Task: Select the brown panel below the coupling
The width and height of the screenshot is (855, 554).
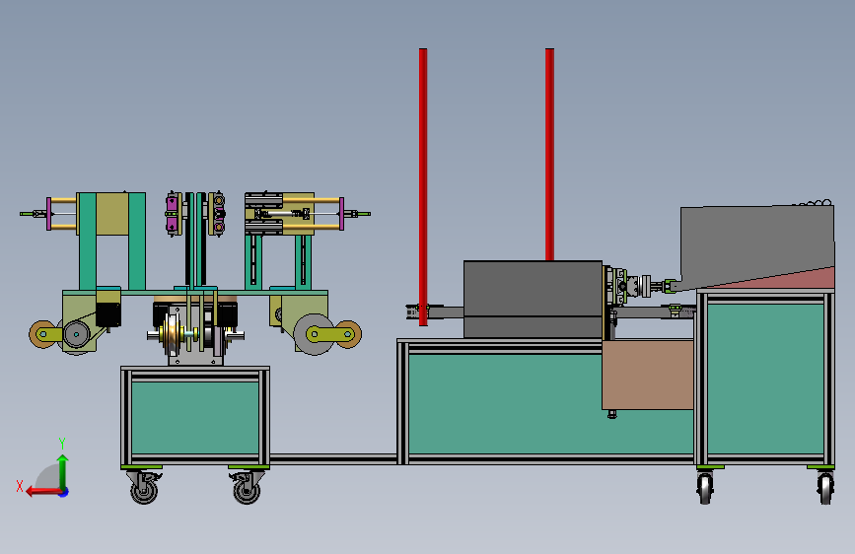Action: (648, 374)
